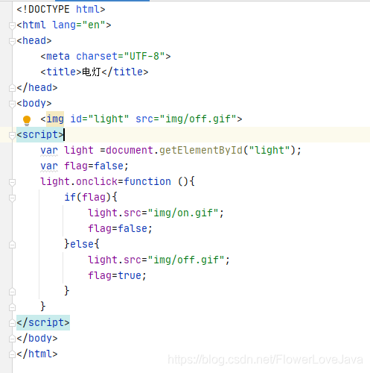370x373 pixels.
Task: Collapse the opening body tag fold marker
Action: (12, 104)
